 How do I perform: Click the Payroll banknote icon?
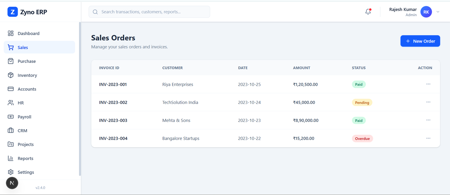(x=11, y=117)
